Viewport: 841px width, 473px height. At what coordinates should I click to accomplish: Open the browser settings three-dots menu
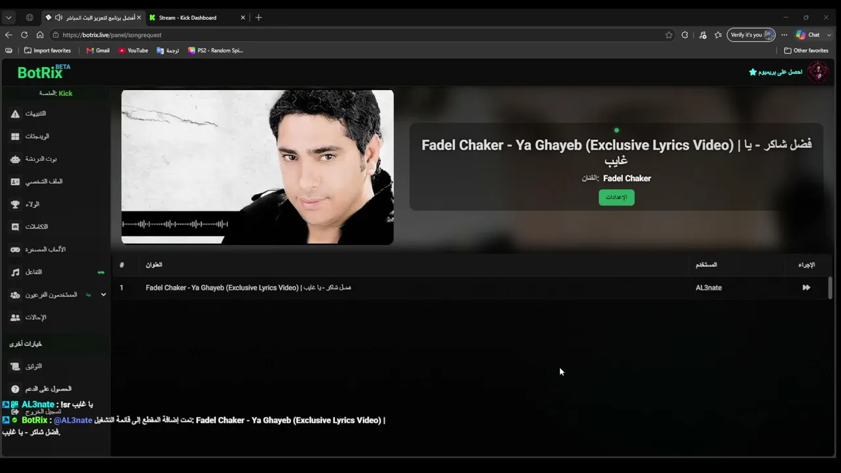coord(784,35)
